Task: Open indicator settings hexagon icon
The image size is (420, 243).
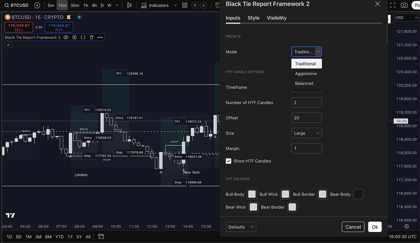Action: tap(74, 37)
